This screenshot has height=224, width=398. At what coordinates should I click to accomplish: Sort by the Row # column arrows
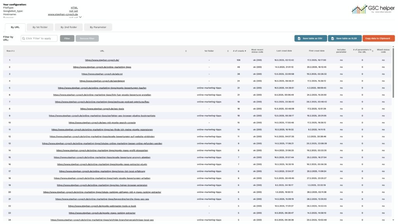pyautogui.click(x=14, y=51)
